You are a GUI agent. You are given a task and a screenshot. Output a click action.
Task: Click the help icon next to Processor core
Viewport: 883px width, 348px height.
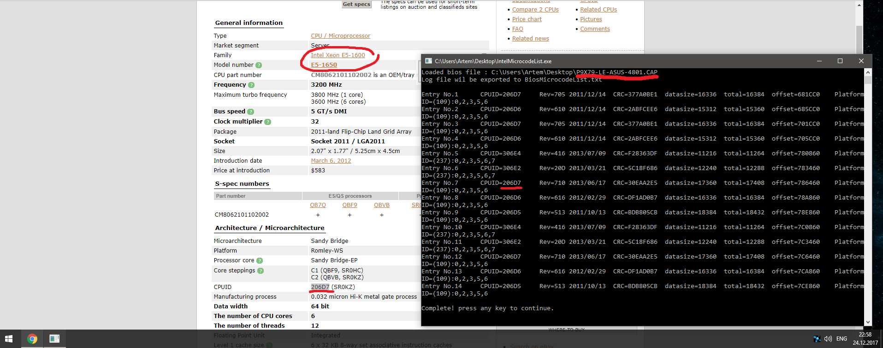[x=260, y=260]
